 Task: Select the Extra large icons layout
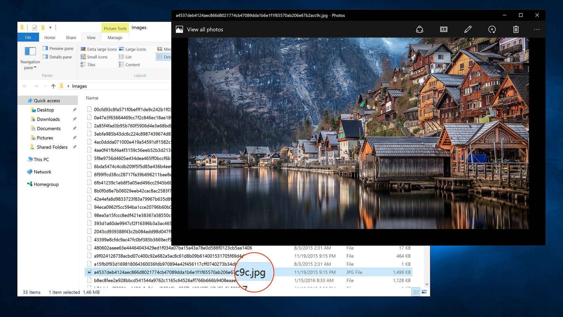coord(99,49)
